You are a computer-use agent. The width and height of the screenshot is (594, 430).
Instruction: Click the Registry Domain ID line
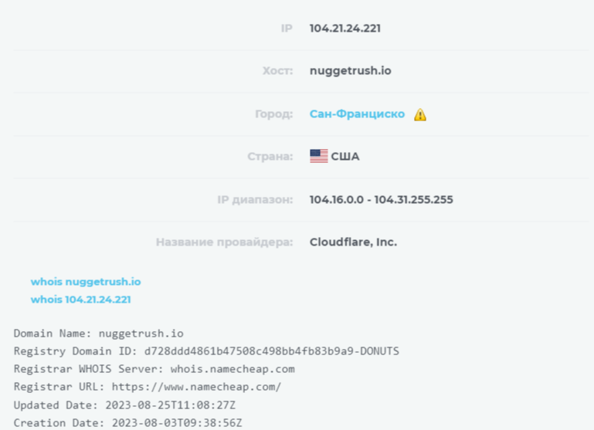coord(206,351)
